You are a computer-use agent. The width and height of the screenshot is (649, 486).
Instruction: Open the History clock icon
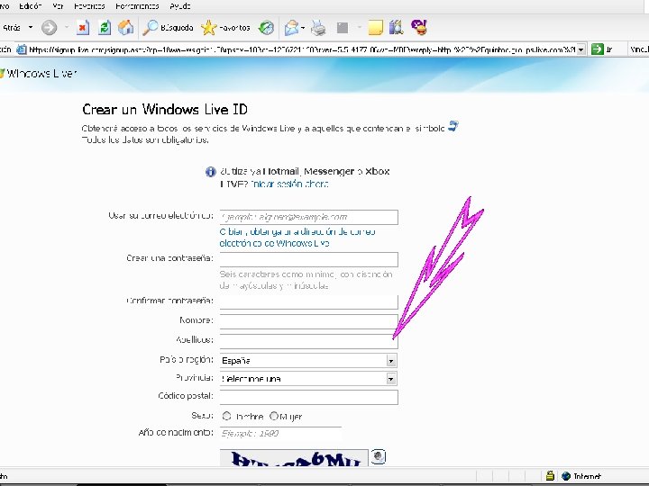266,28
